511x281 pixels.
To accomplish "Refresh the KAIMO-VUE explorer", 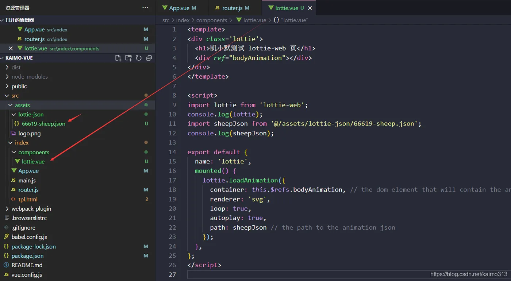I will click(x=139, y=58).
